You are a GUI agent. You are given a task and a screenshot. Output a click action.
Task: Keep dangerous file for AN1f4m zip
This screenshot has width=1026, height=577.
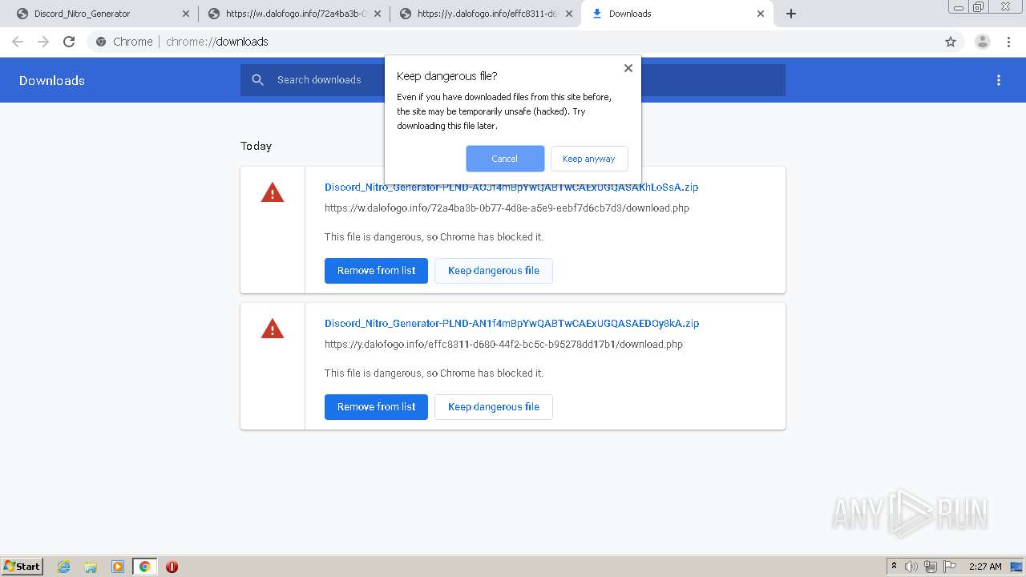click(494, 407)
